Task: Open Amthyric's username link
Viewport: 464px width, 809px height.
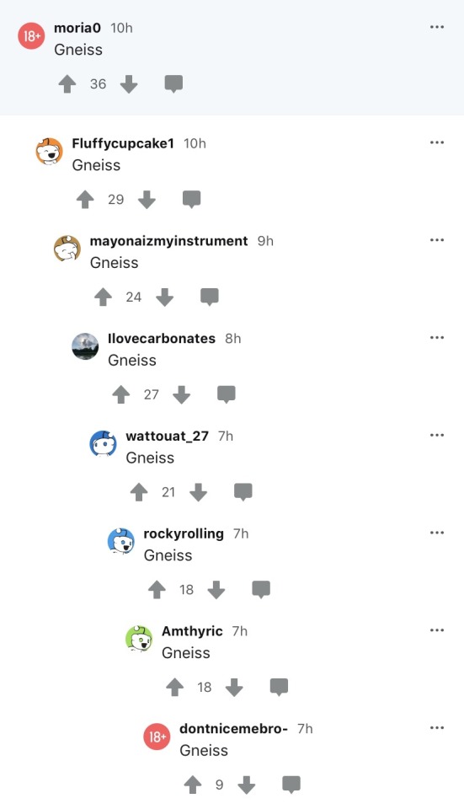Action: click(x=192, y=631)
